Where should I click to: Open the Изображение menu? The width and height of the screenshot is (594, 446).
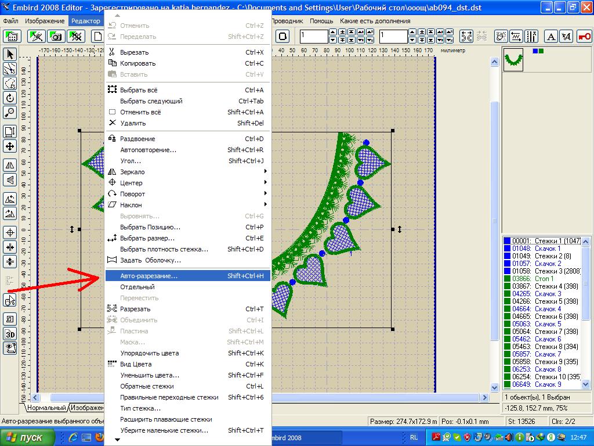tap(44, 21)
